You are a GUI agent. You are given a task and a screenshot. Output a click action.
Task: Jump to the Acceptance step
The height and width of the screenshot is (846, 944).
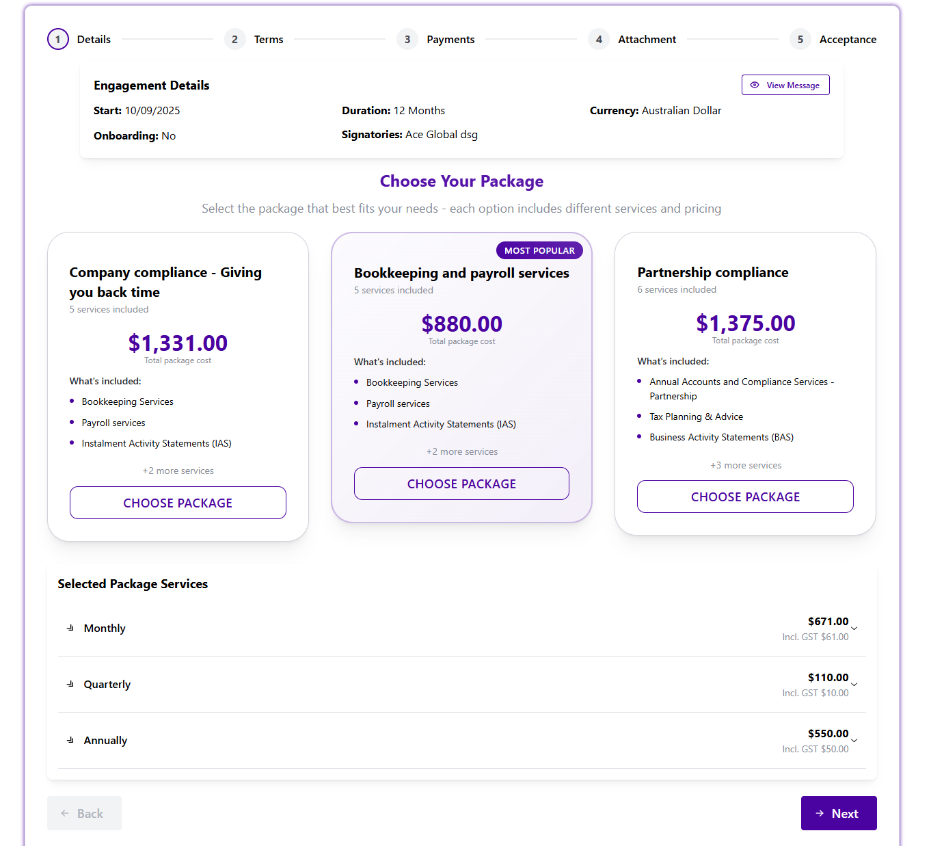pyautogui.click(x=847, y=40)
